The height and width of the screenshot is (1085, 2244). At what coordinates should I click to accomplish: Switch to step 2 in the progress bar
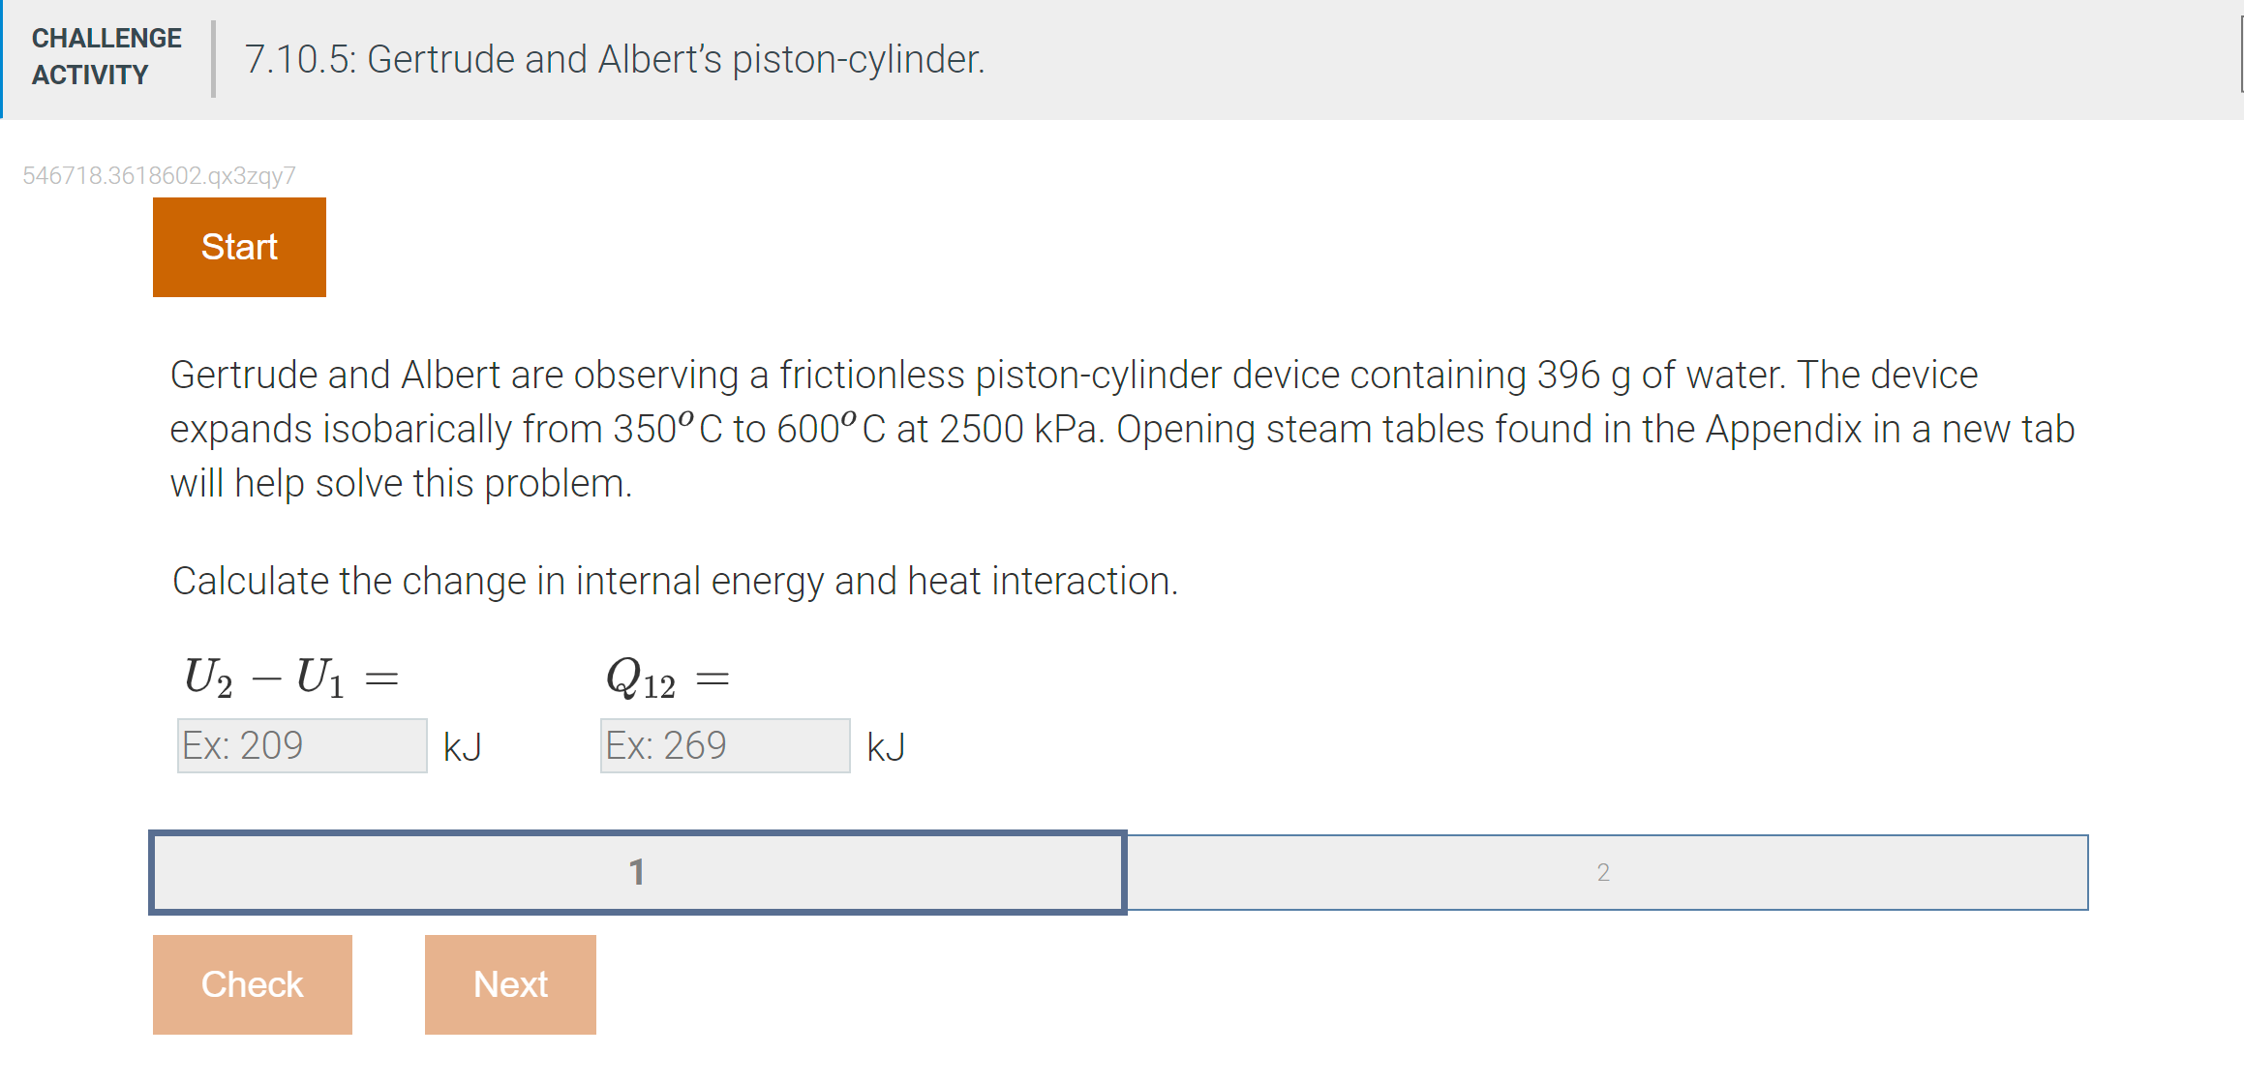tap(1603, 872)
